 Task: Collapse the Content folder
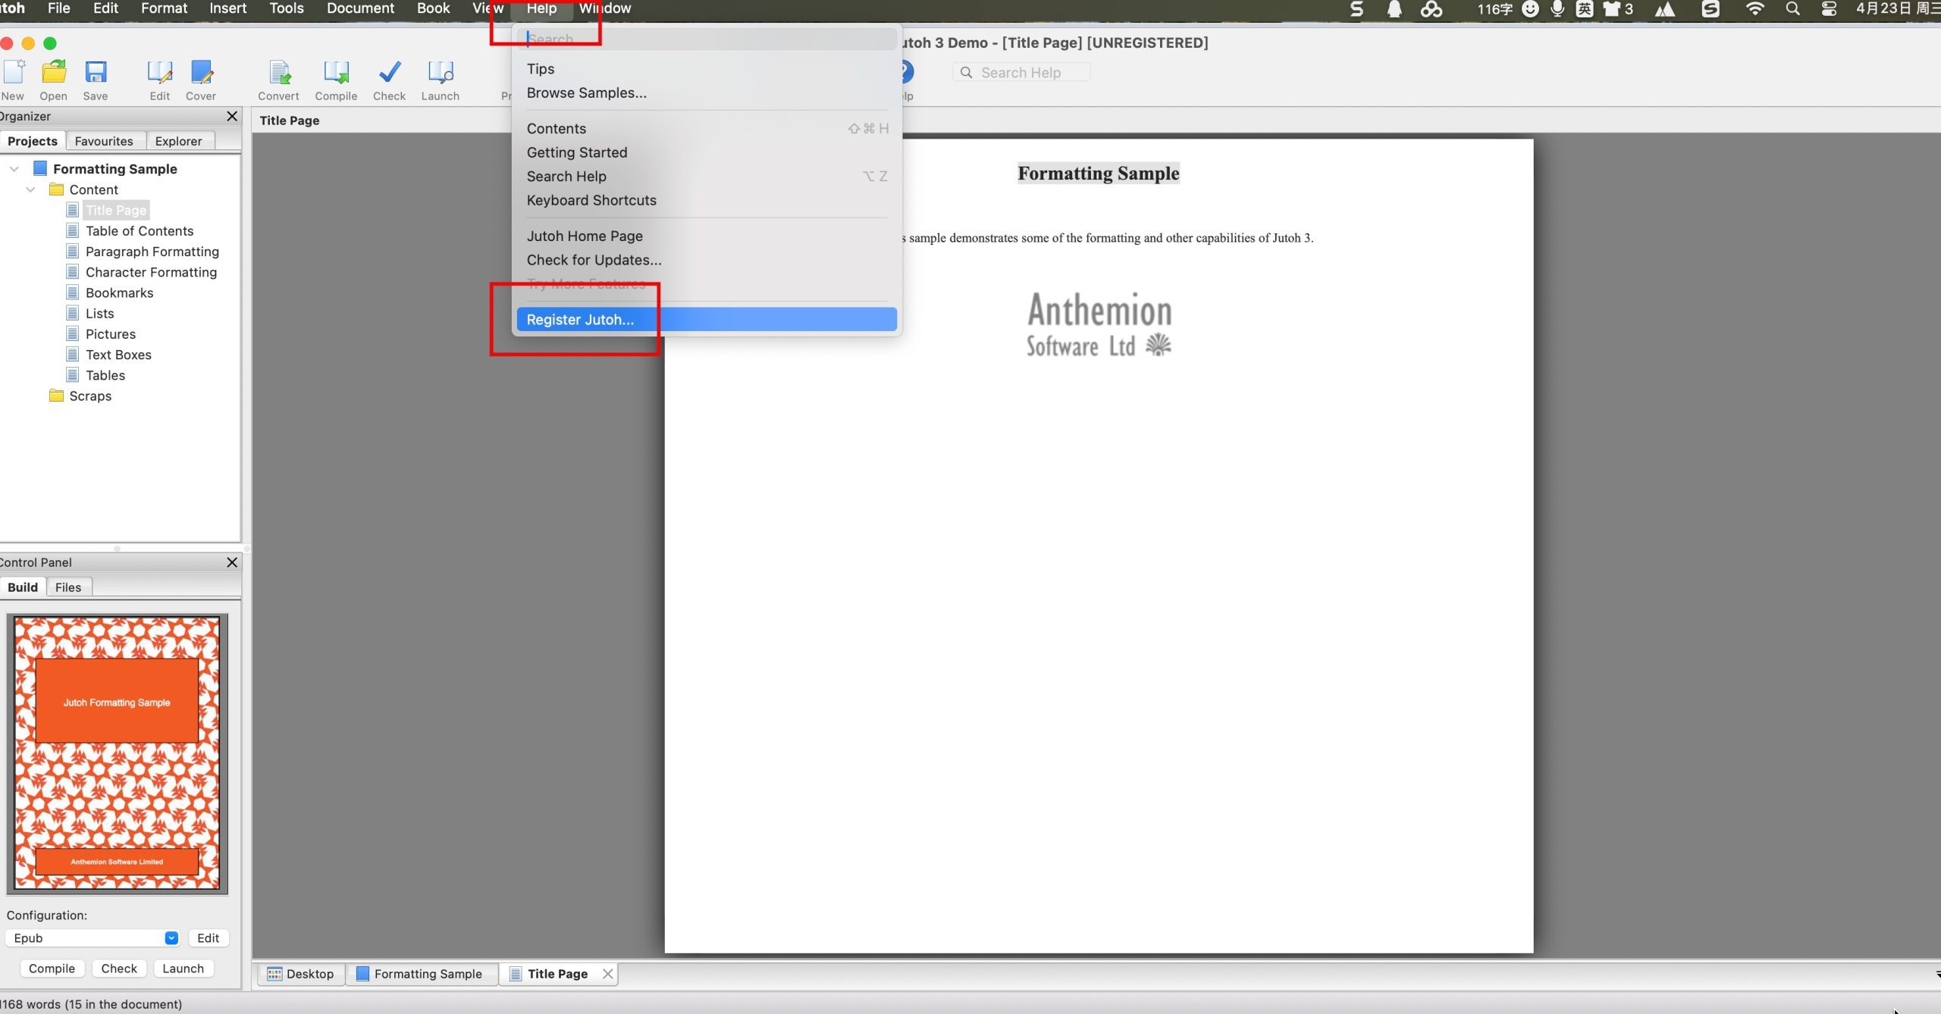pos(31,189)
